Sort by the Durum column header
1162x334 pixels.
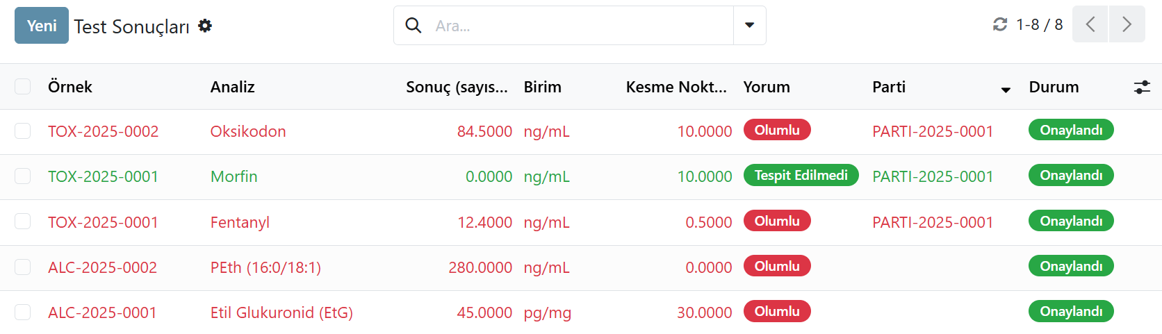pos(1054,87)
